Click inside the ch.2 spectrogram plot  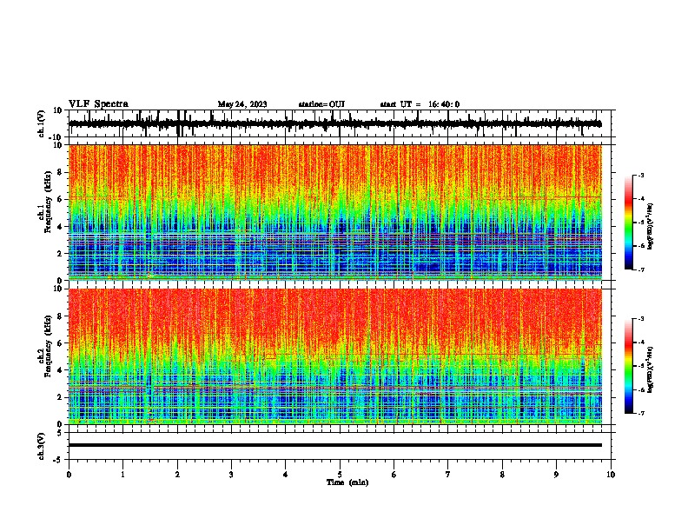click(x=335, y=356)
